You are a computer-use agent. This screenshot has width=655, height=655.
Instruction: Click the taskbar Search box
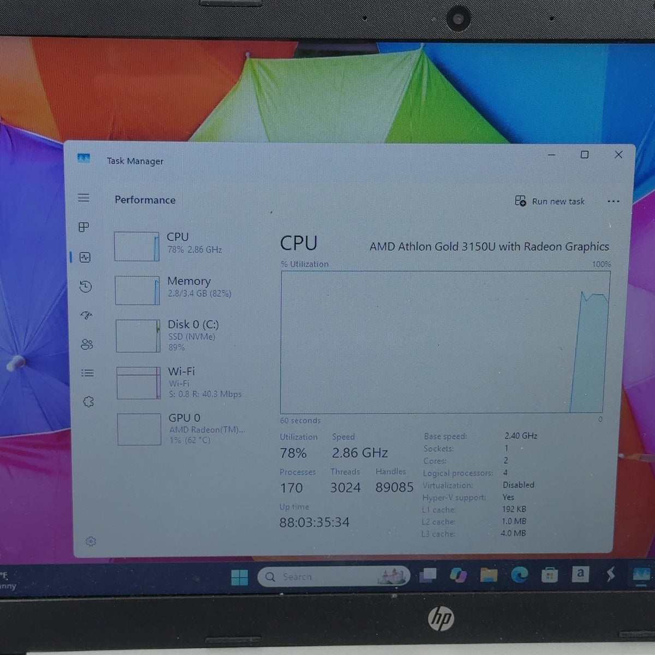334,576
